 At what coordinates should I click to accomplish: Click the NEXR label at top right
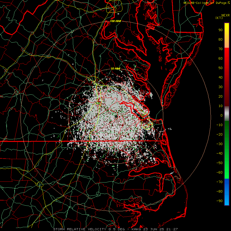coord(226,15)
